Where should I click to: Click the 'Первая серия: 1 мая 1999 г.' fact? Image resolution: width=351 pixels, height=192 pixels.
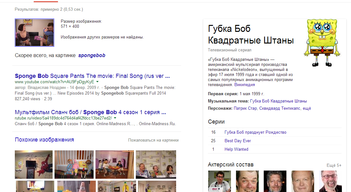(236, 94)
